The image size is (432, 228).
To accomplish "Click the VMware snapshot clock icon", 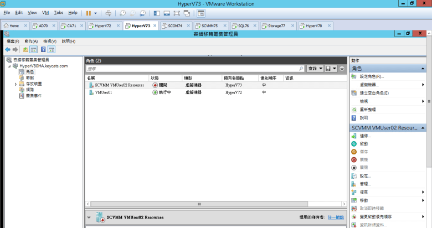I will (123, 12).
